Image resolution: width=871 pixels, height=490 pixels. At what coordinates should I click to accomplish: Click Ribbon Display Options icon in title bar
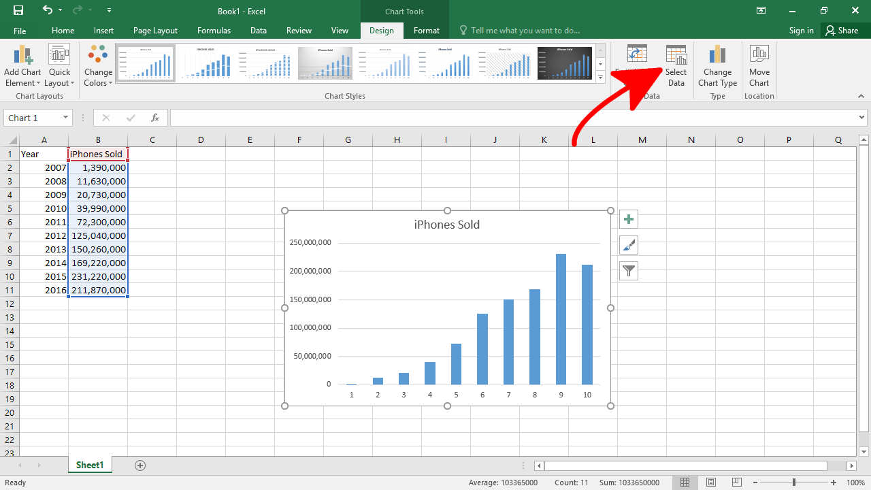click(761, 10)
